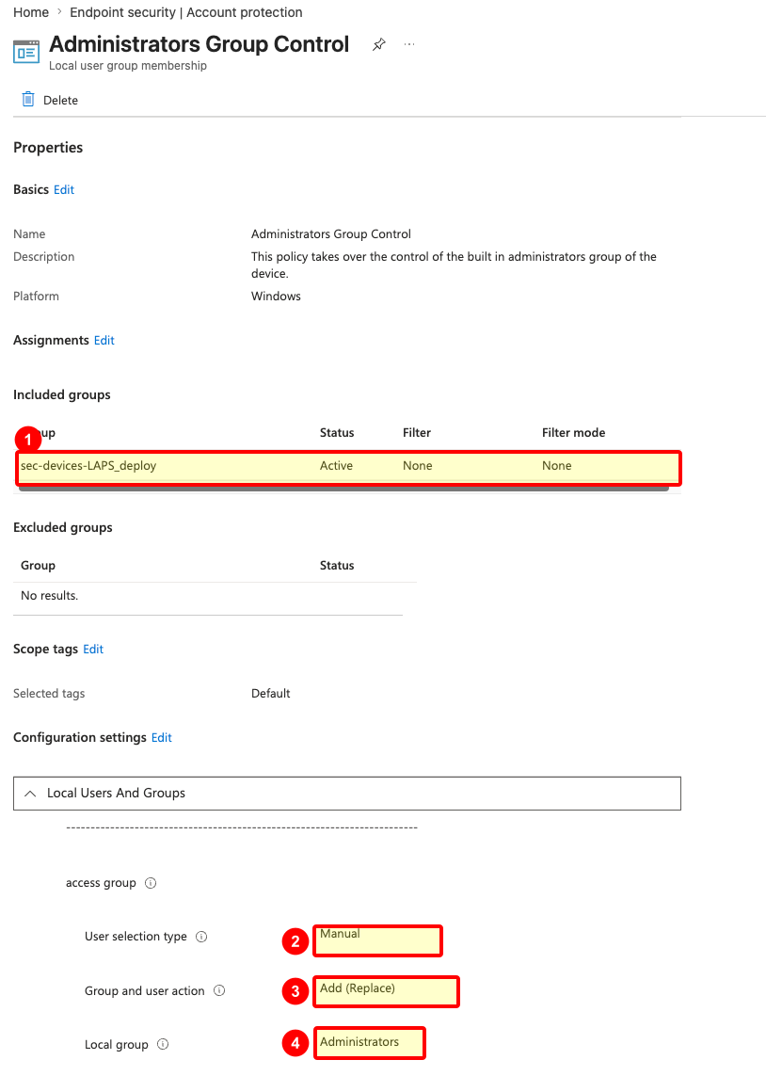The image size is (766, 1076).
Task: Click the Add (Replace) value
Action: (358, 988)
